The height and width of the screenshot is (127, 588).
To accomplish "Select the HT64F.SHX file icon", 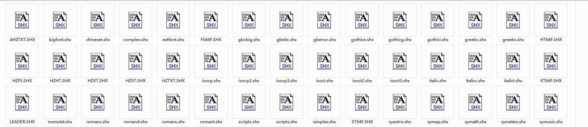I will click(x=551, y=20).
